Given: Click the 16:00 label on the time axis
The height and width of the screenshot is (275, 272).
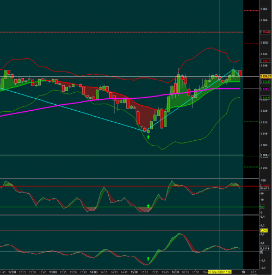Looking at the screenshot, I should click(x=175, y=272).
